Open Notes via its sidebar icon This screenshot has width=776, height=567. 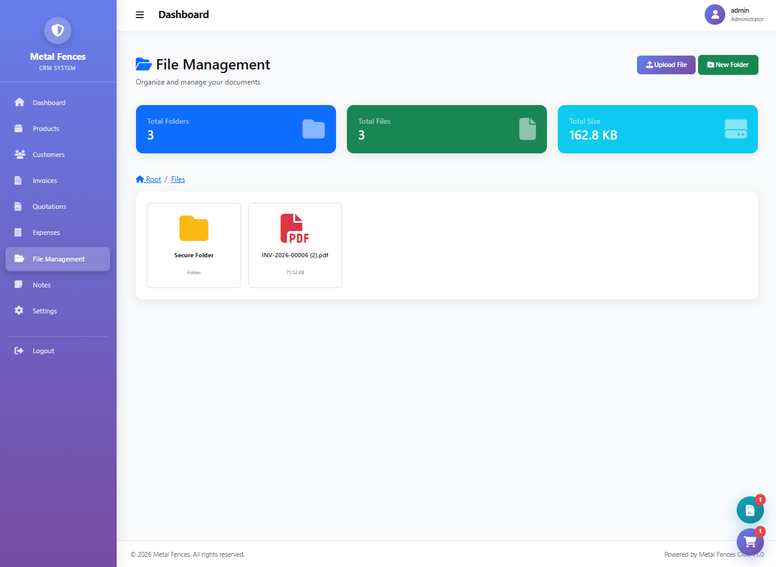coord(19,284)
